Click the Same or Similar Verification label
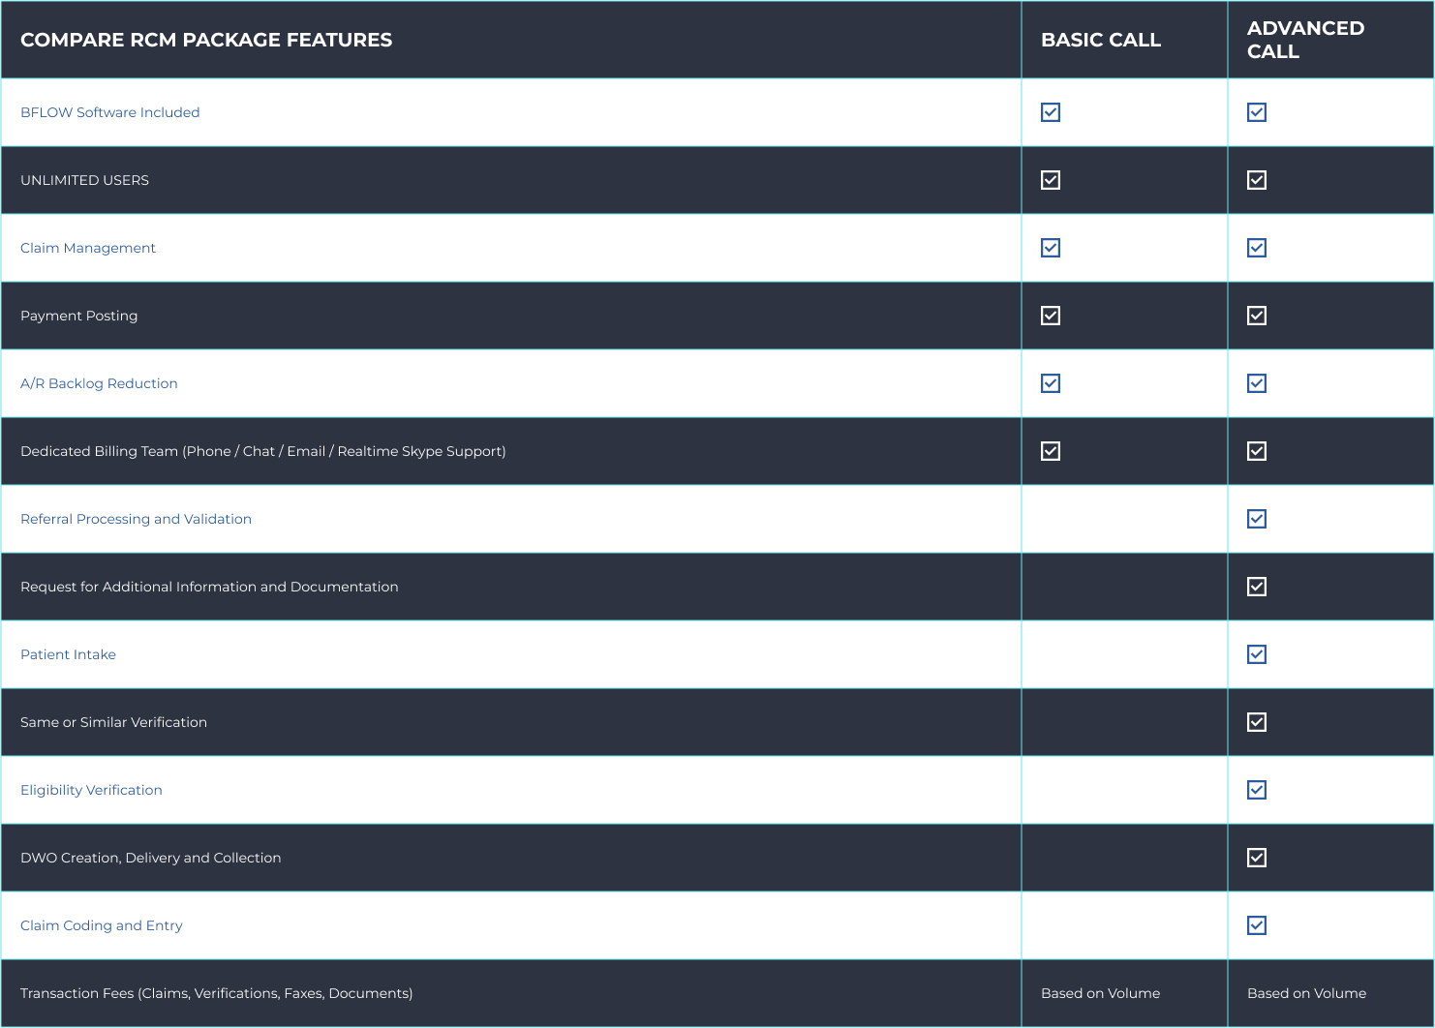The width and height of the screenshot is (1435, 1028). tap(113, 722)
